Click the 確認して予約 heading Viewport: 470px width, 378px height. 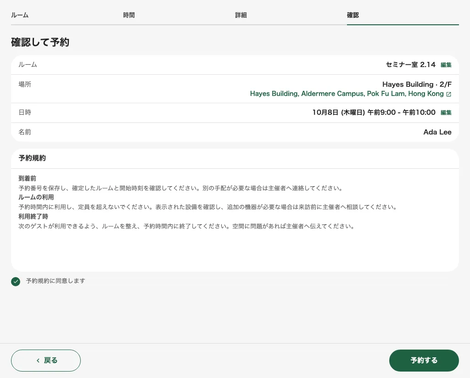click(x=40, y=42)
